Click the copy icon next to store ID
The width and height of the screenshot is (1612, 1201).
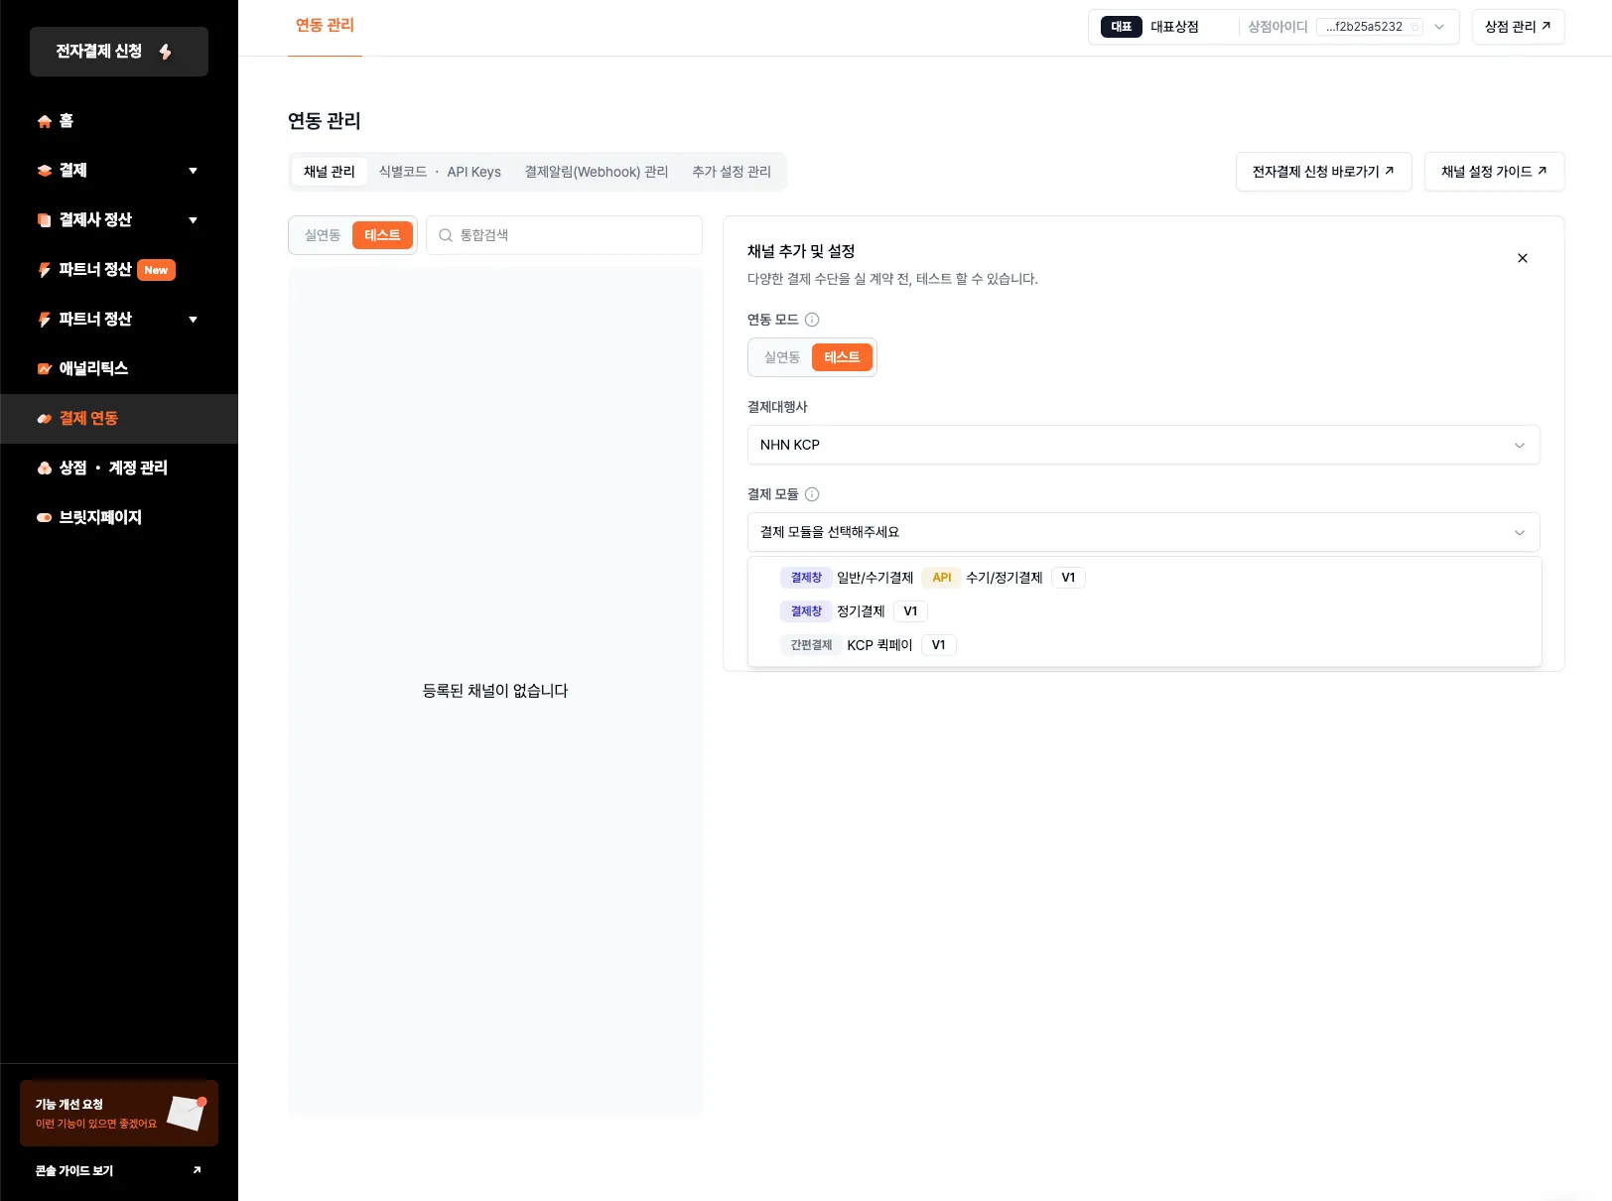pos(1414,27)
